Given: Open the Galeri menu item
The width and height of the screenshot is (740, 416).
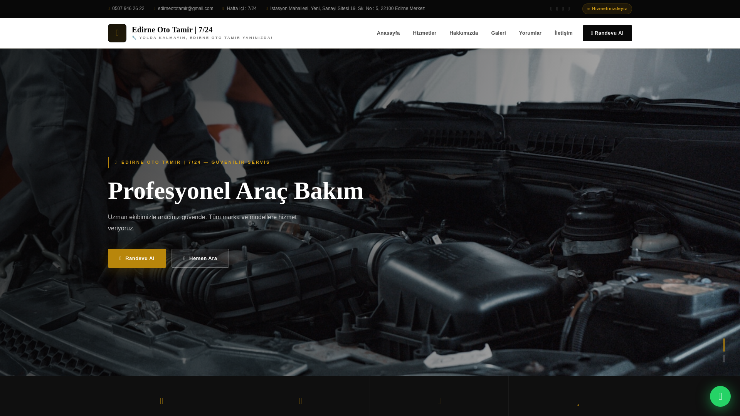Looking at the screenshot, I should 498,33.
